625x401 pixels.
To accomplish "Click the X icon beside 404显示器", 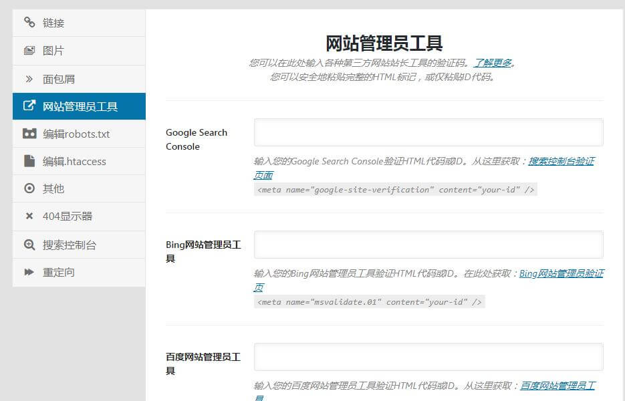I will point(29,217).
